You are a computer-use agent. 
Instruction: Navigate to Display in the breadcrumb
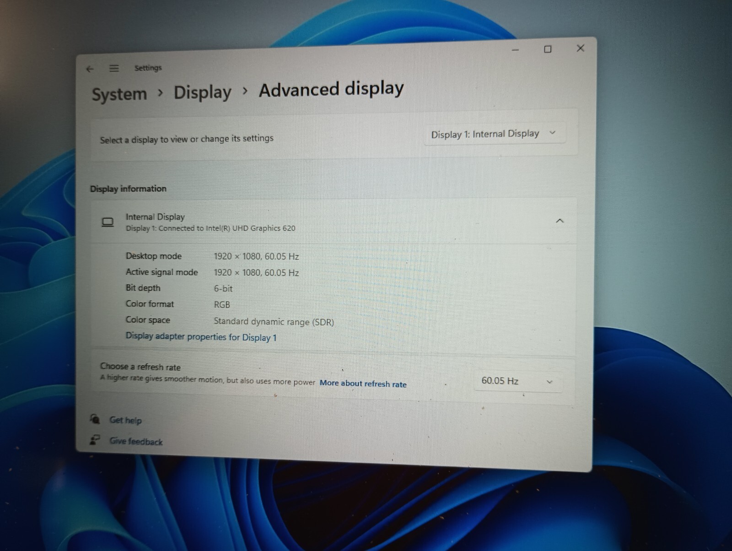click(203, 92)
